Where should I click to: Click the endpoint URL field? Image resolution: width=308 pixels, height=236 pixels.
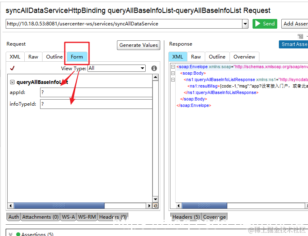[x=124, y=24]
